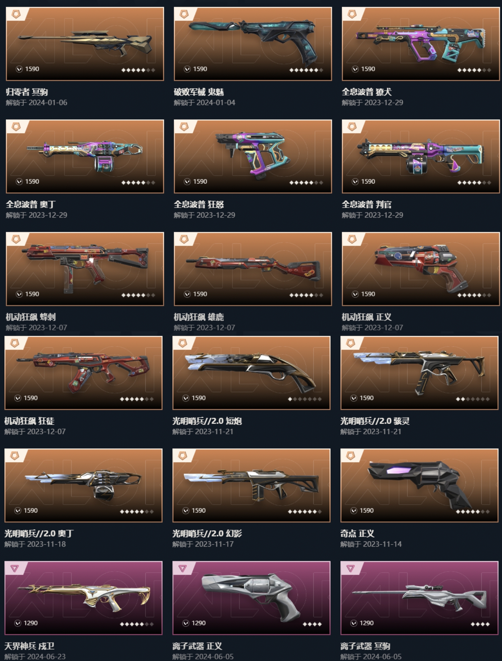Click the 机动狂飙 狂徒 skin name
This screenshot has width=502, height=661.
click(x=29, y=421)
